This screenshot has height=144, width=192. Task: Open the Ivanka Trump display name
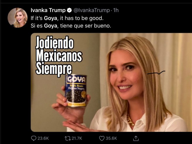coord(48,10)
